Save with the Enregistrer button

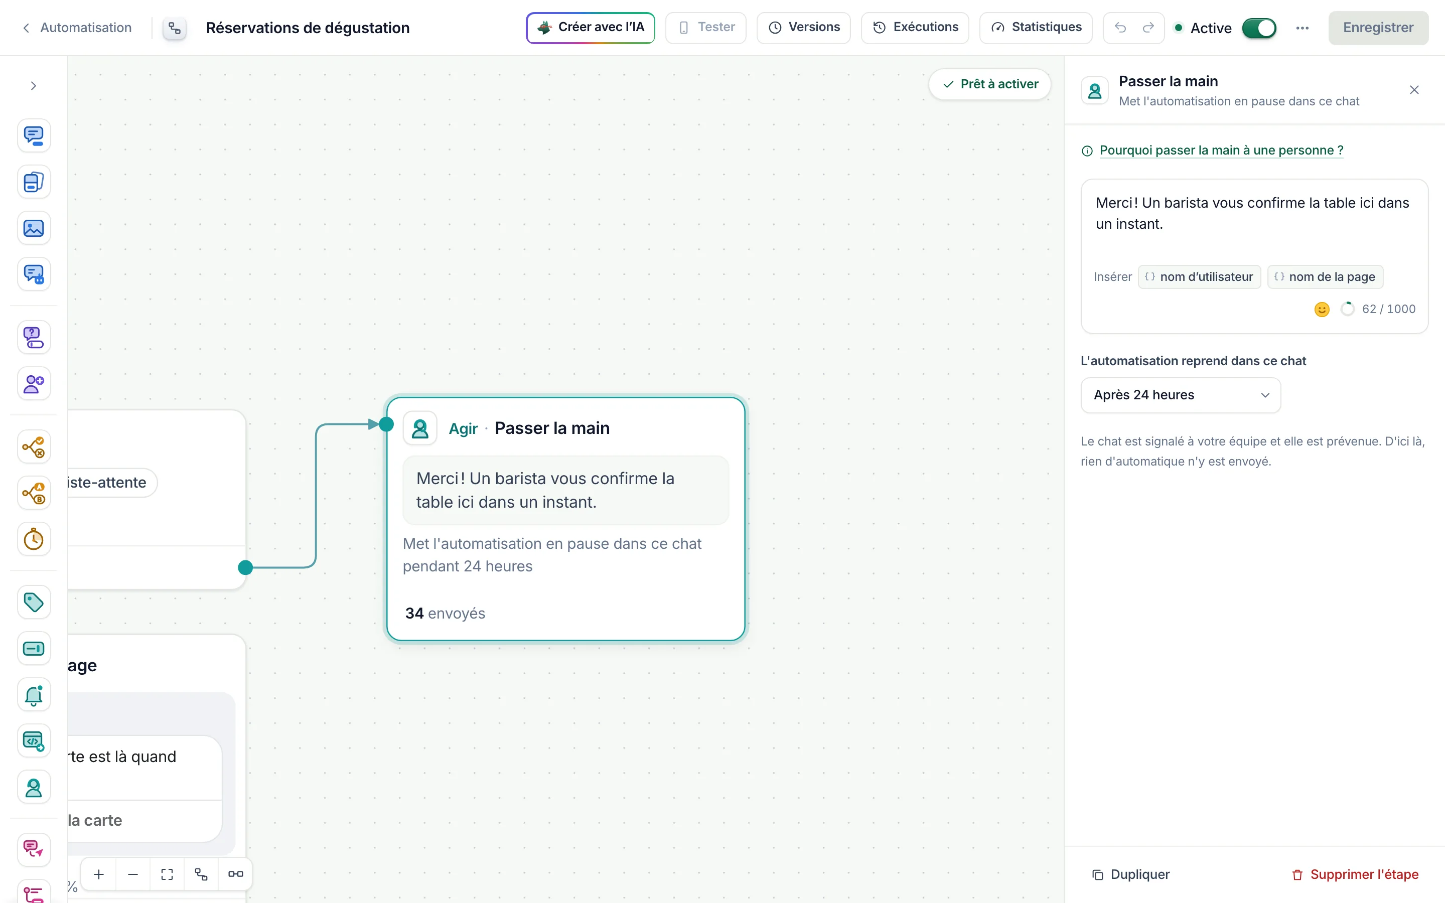[1378, 28]
